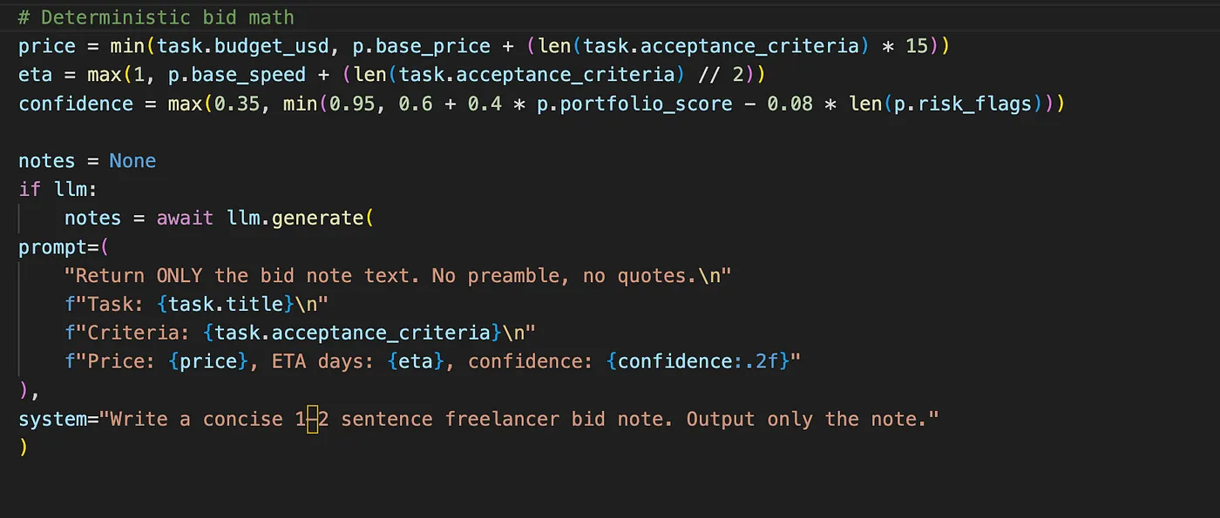
Task: Click the number 15 in the price formula
Action: coord(918,46)
